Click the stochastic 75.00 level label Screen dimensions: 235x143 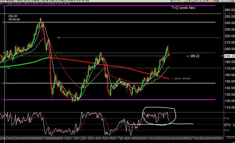[x=226, y=118]
